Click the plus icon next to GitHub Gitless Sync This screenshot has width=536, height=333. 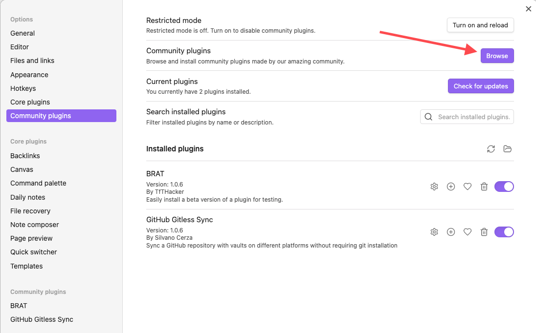(451, 232)
